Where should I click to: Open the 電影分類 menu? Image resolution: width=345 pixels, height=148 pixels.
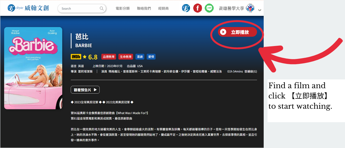pos(122,8)
